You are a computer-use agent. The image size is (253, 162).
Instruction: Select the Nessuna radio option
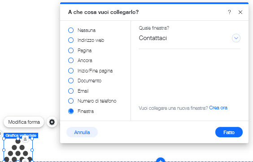coord(71,30)
